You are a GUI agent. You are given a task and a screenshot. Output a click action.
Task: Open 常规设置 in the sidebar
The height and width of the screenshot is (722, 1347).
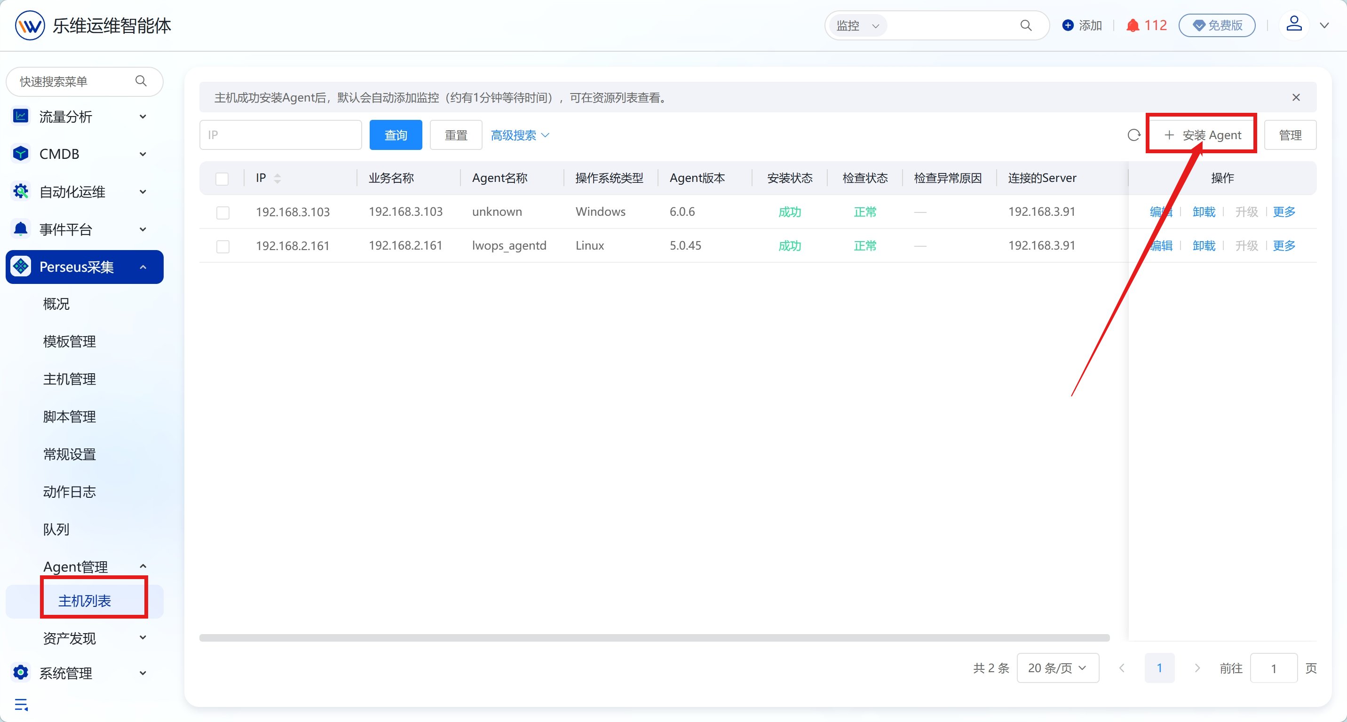(70, 454)
